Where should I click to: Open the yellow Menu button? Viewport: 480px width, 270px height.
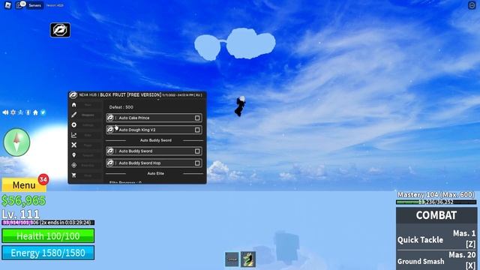(24, 185)
